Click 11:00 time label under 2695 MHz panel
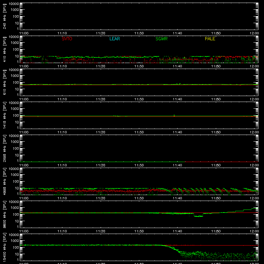Viewport: 264px width, 264px height. [24, 165]
